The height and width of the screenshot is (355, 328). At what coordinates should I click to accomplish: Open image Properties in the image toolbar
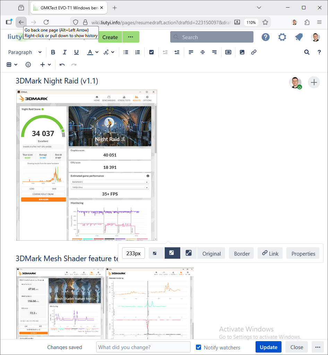pos(303,254)
